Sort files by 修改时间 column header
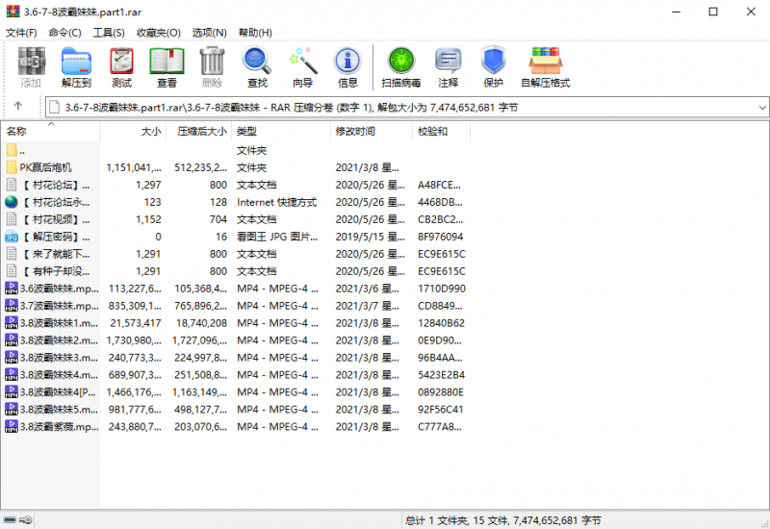Image resolution: width=770 pixels, height=529 pixels. [354, 131]
